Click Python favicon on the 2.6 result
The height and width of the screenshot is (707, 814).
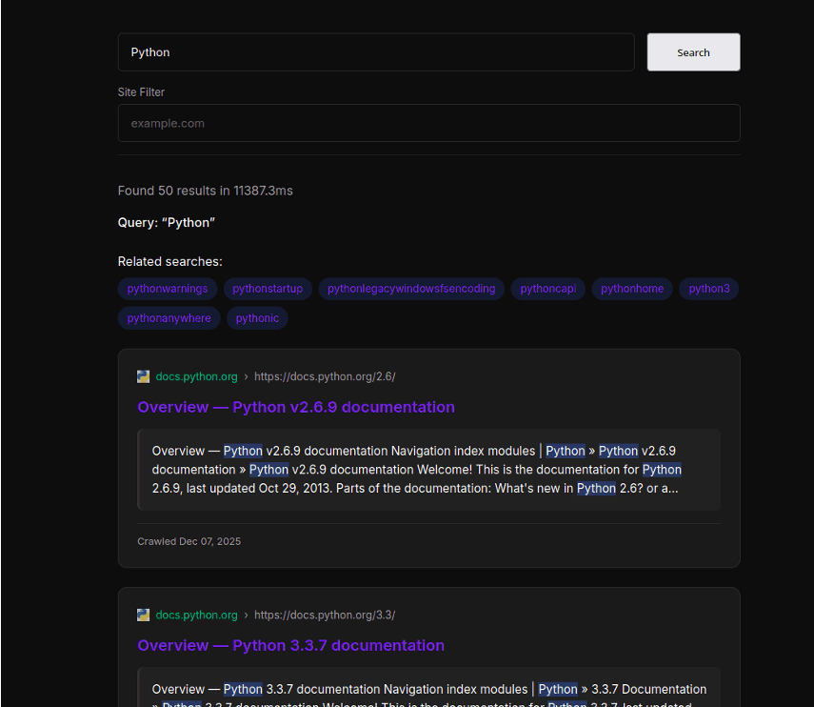coord(144,376)
